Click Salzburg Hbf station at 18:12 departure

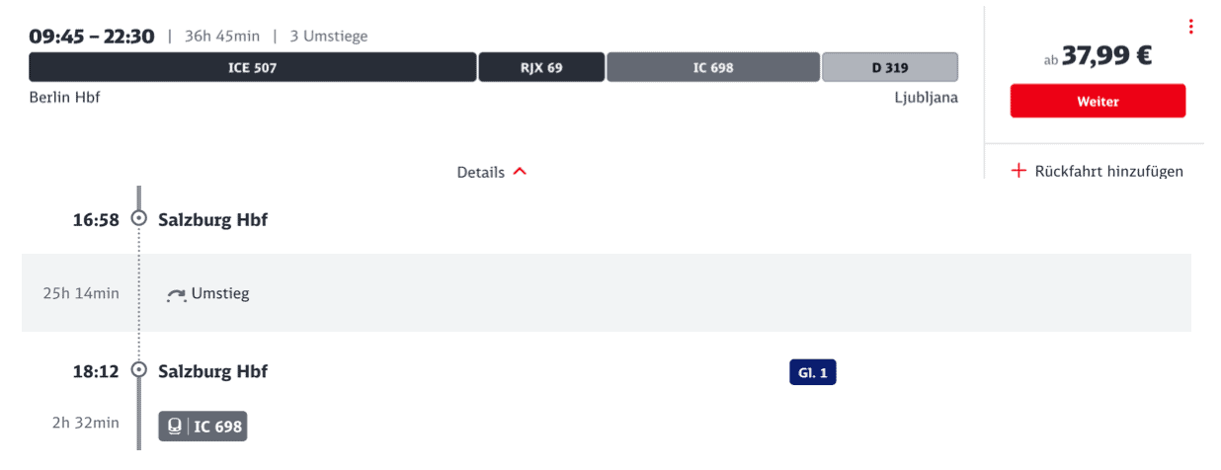click(x=212, y=371)
